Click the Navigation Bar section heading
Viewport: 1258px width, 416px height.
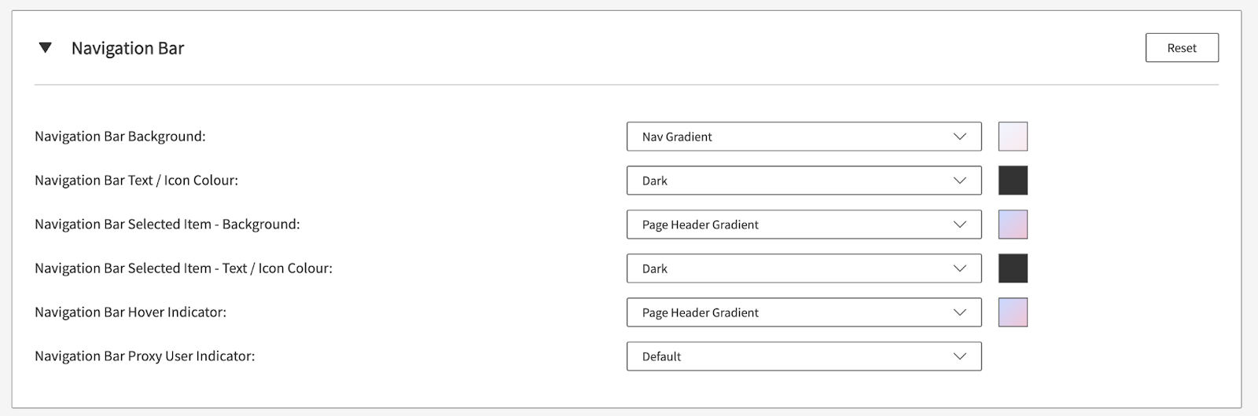[x=127, y=48]
